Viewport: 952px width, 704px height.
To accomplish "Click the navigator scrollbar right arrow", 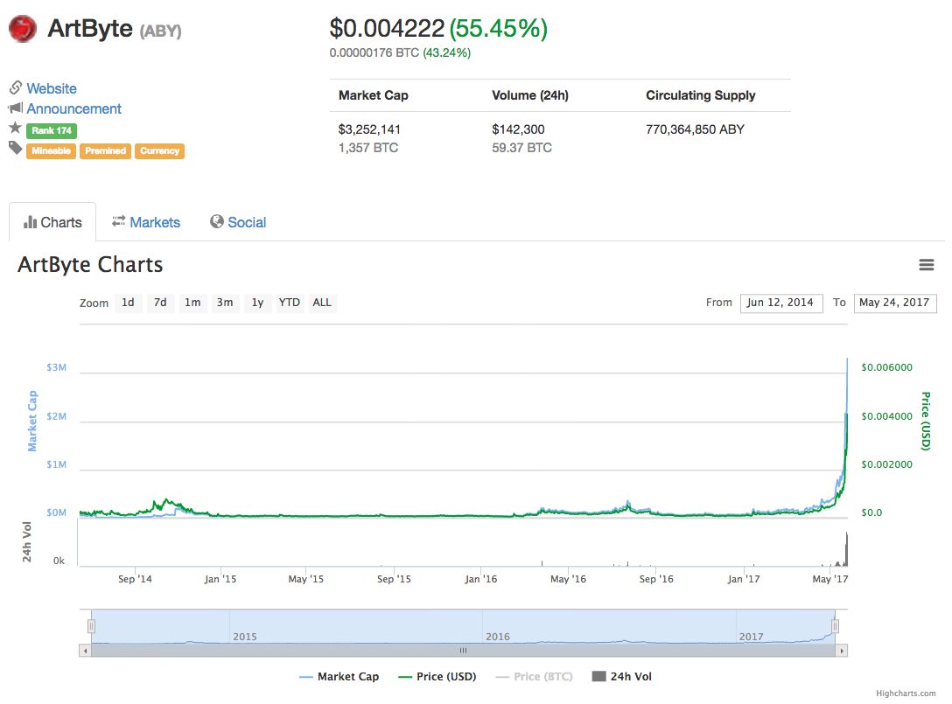I will (x=842, y=651).
